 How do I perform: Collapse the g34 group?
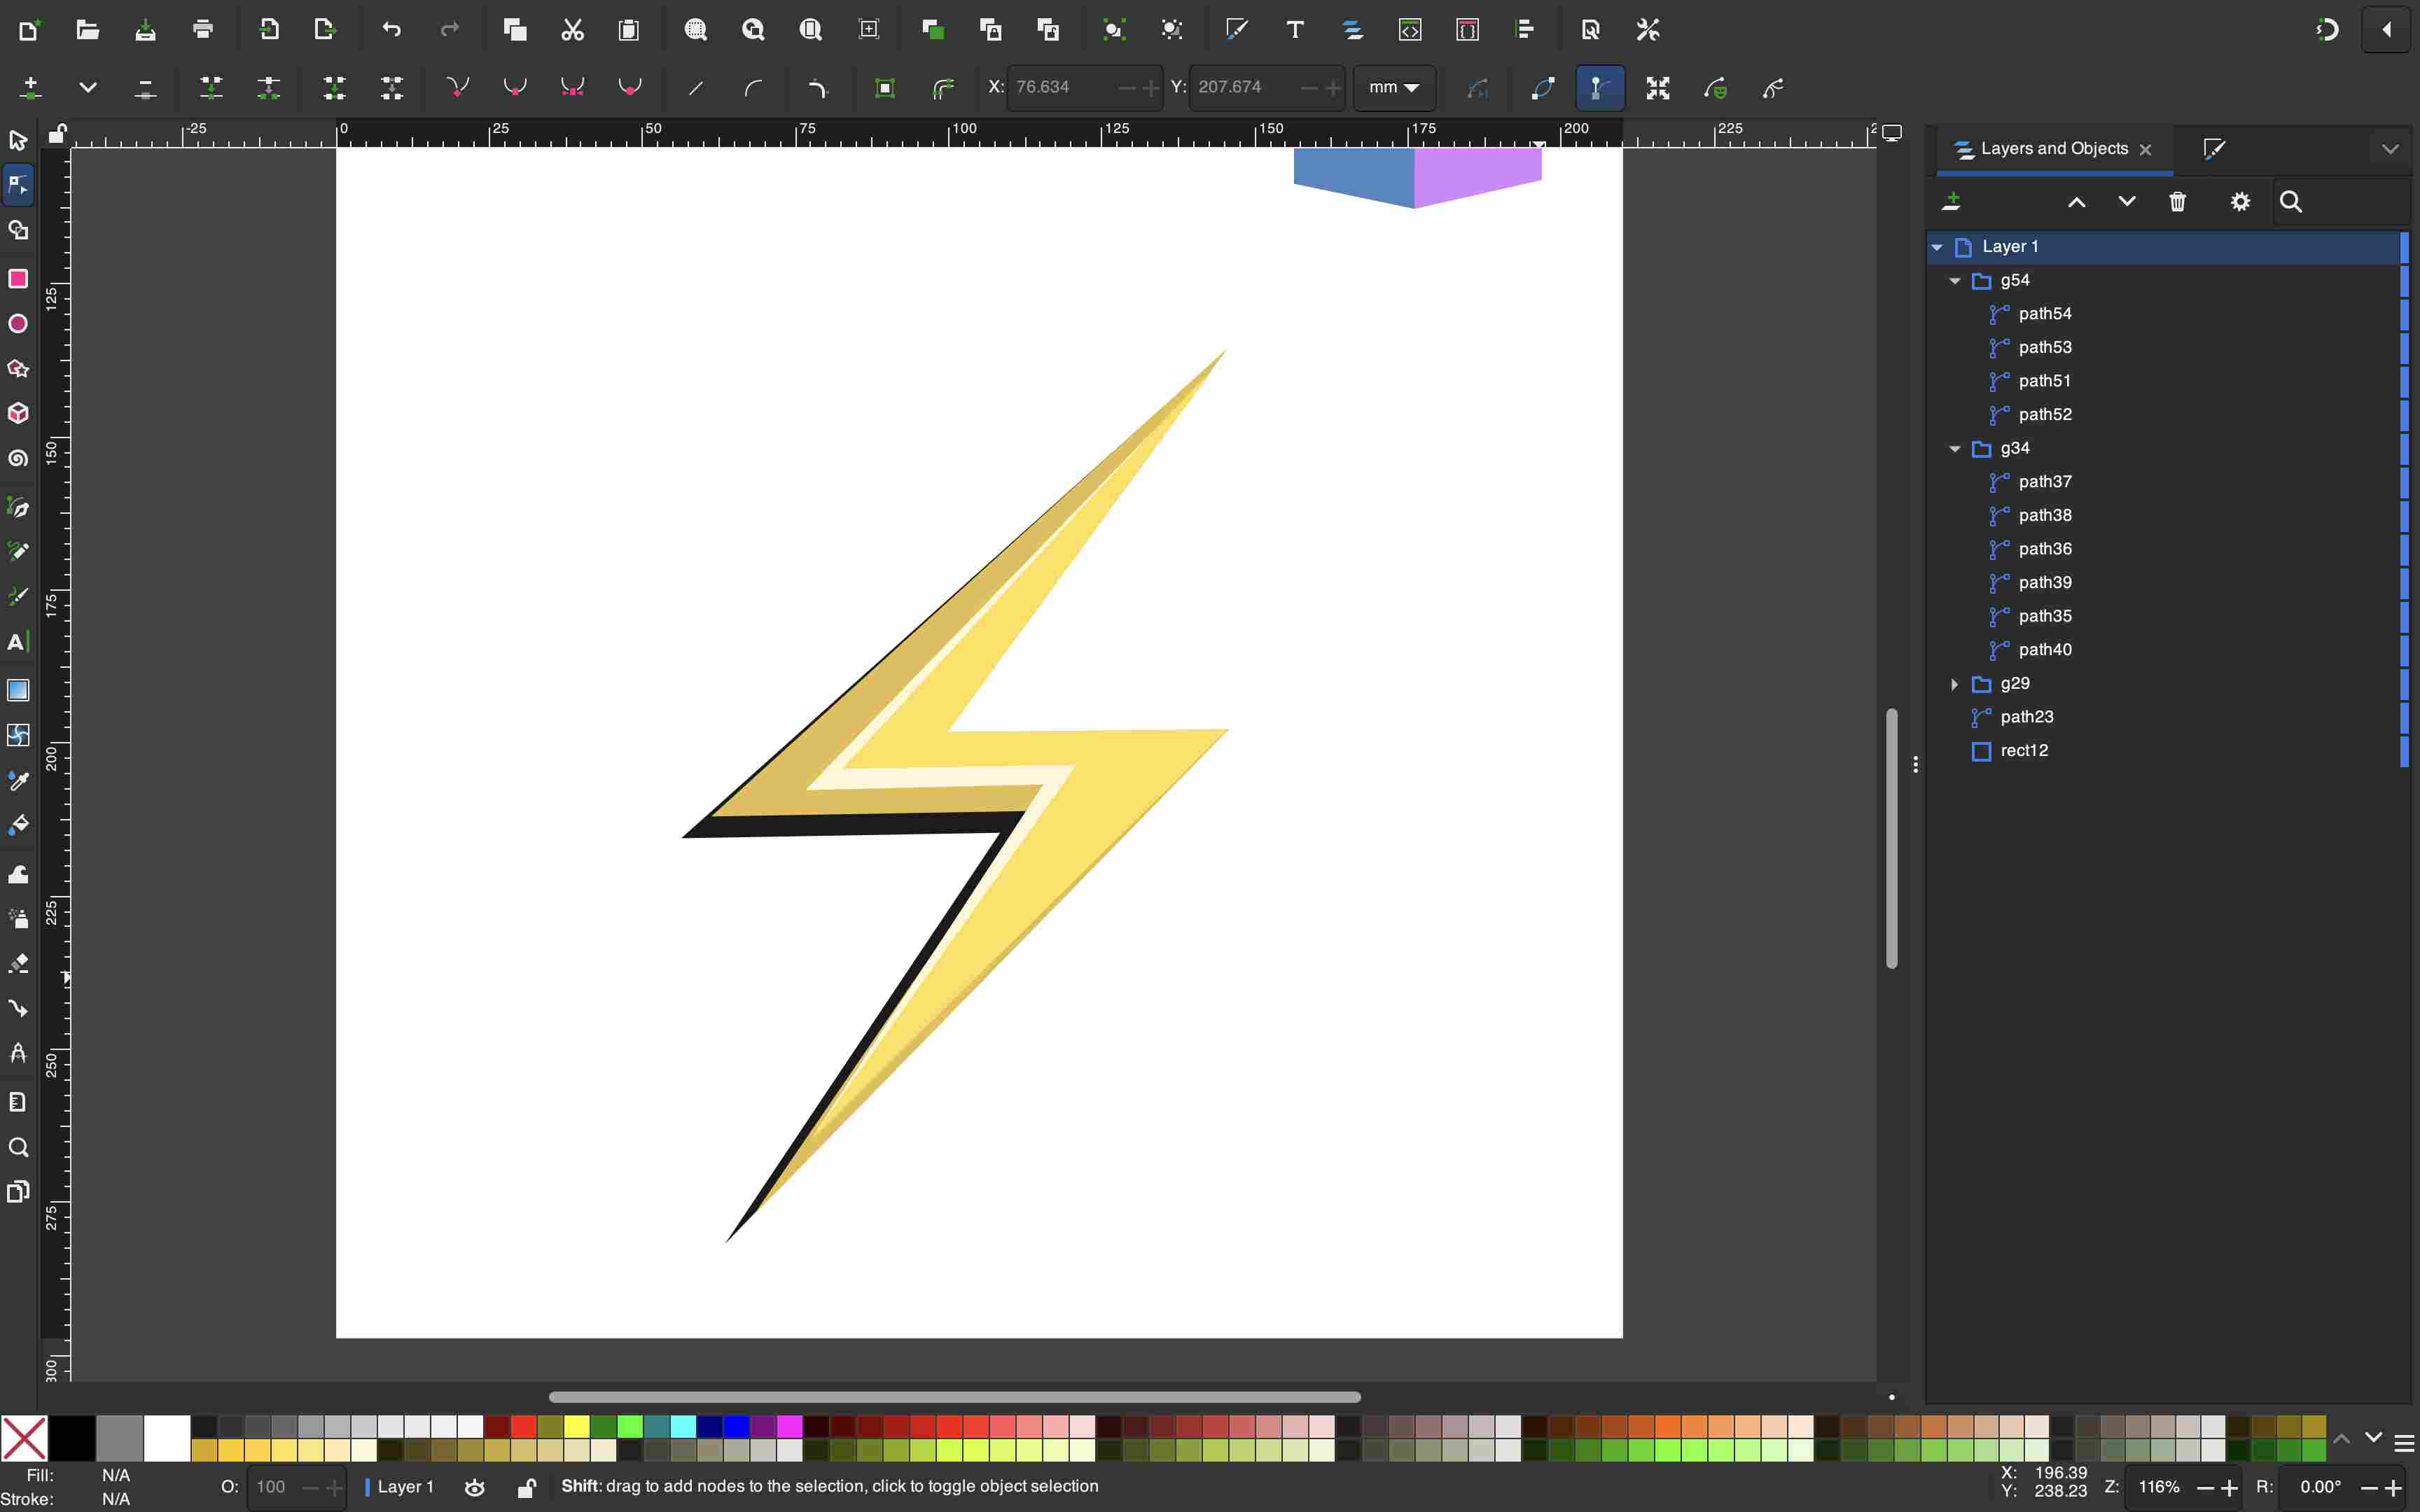coord(1955,449)
